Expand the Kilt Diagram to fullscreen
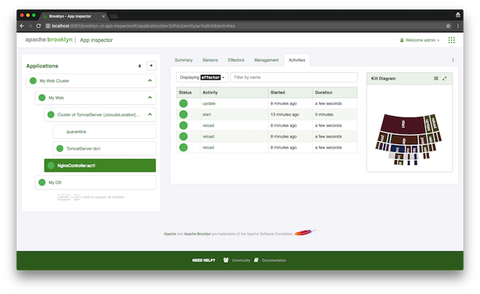 pyautogui.click(x=444, y=78)
